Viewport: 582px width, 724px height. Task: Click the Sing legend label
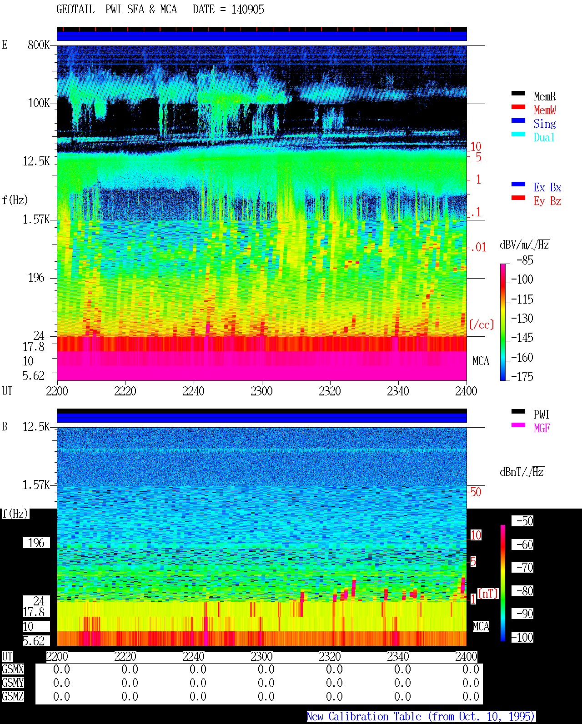coord(545,124)
